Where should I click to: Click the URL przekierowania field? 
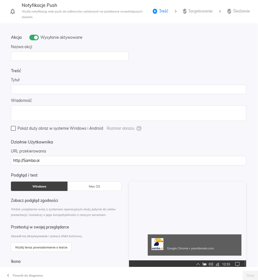128,161
